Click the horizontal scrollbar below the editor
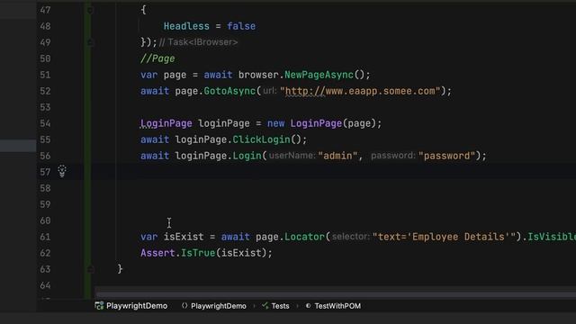This screenshot has width=576, height=324. coord(335,293)
